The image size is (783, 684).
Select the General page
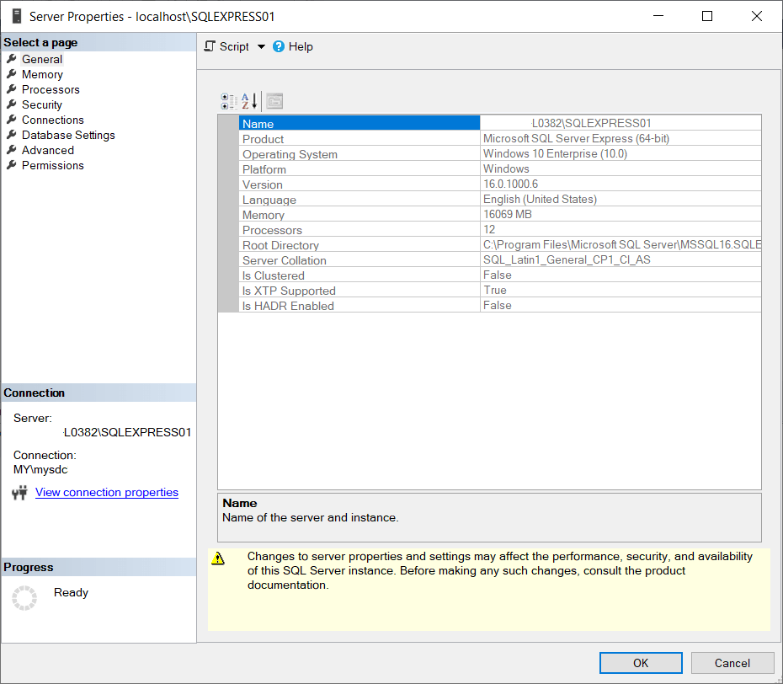click(x=42, y=60)
